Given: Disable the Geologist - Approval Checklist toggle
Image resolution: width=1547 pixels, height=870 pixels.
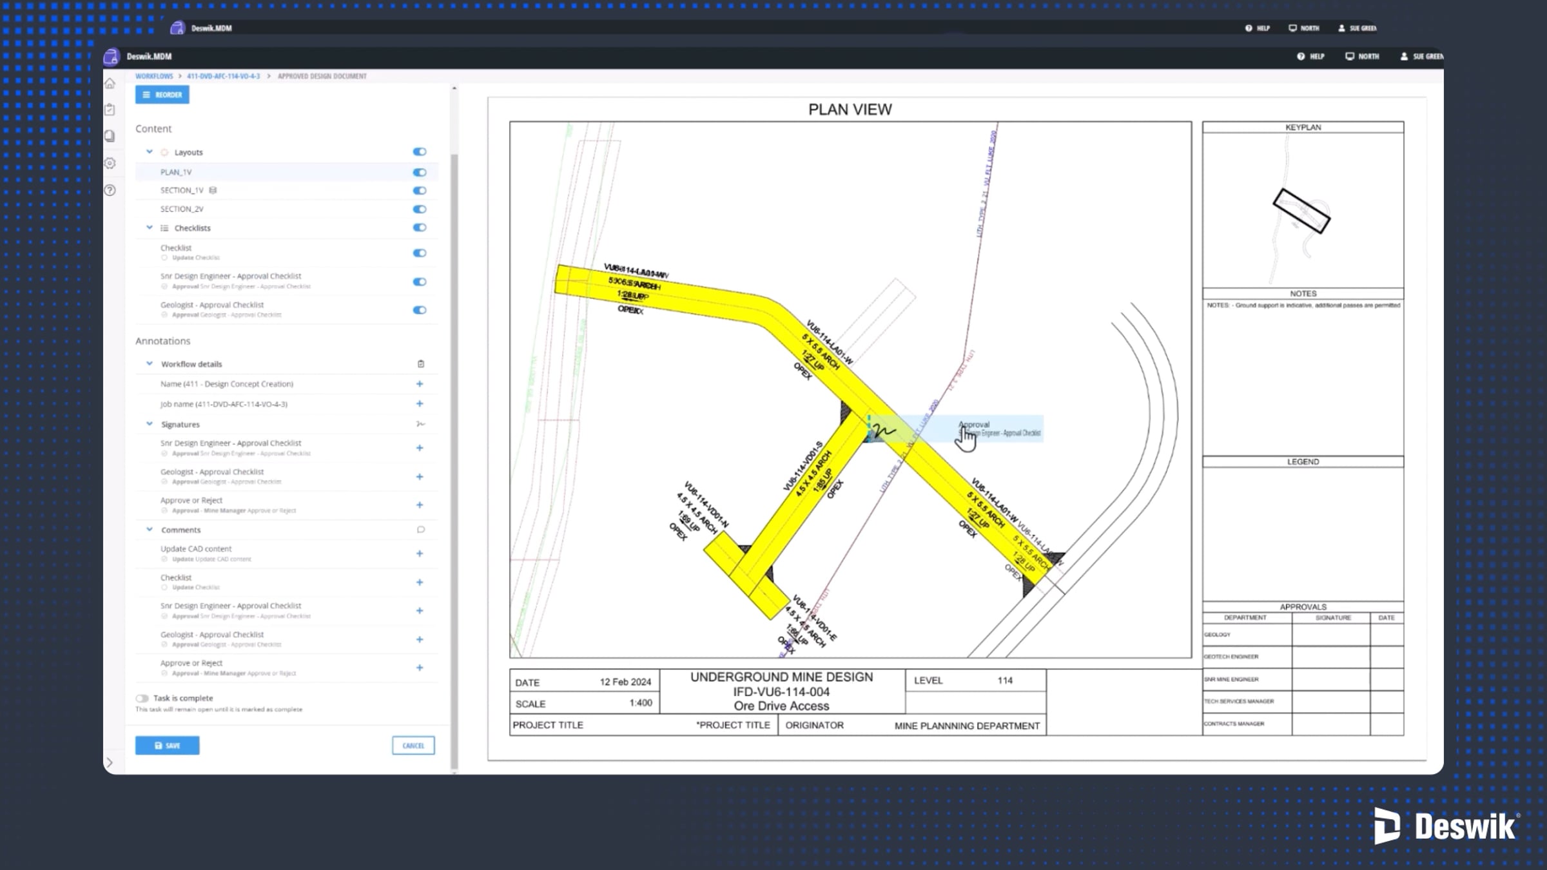Looking at the screenshot, I should 419,310.
